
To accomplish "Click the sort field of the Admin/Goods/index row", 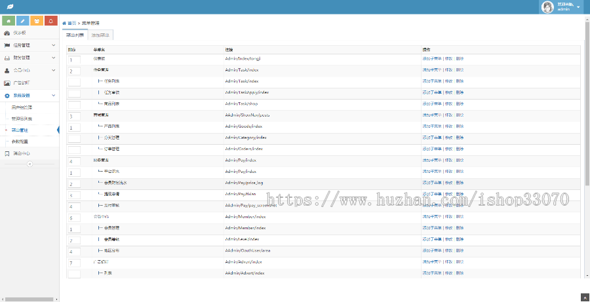I will click(x=74, y=128).
